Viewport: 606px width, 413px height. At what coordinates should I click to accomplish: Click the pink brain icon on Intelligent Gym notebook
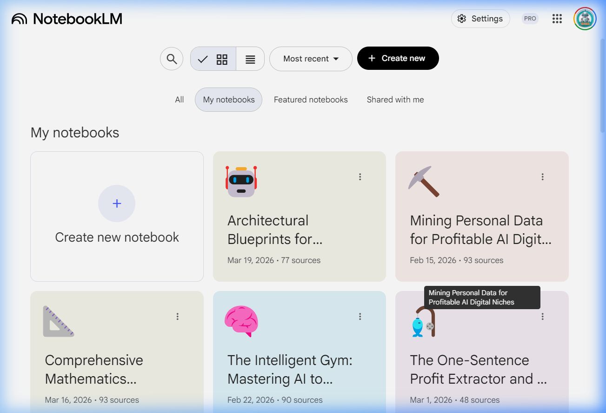click(x=241, y=321)
